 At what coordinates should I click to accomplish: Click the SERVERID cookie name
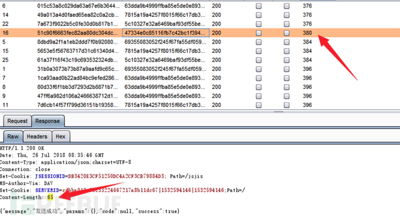(x=47, y=191)
